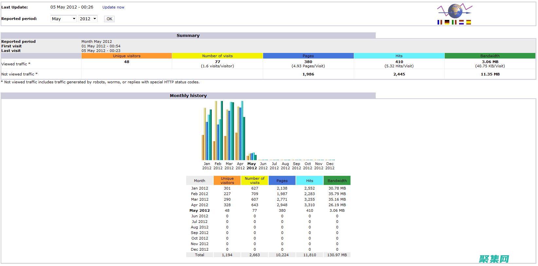This screenshot has width=538, height=266.
Task: Click the Monthly history section heading
Action: [x=188, y=96]
